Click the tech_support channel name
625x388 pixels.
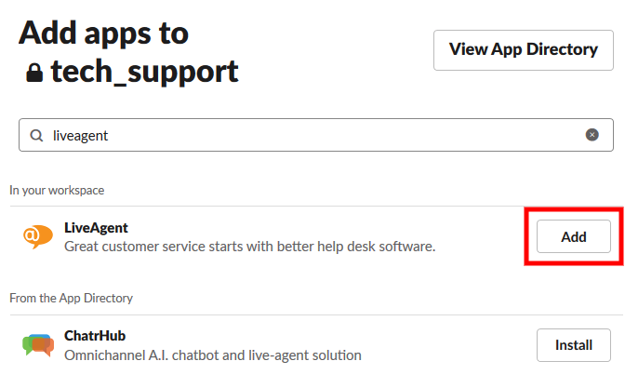pyautogui.click(x=144, y=72)
